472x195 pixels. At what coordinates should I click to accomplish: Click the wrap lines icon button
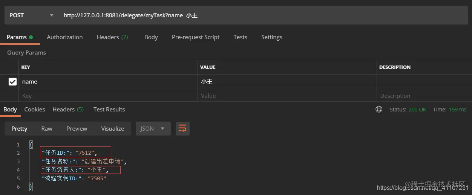pyautogui.click(x=182, y=128)
